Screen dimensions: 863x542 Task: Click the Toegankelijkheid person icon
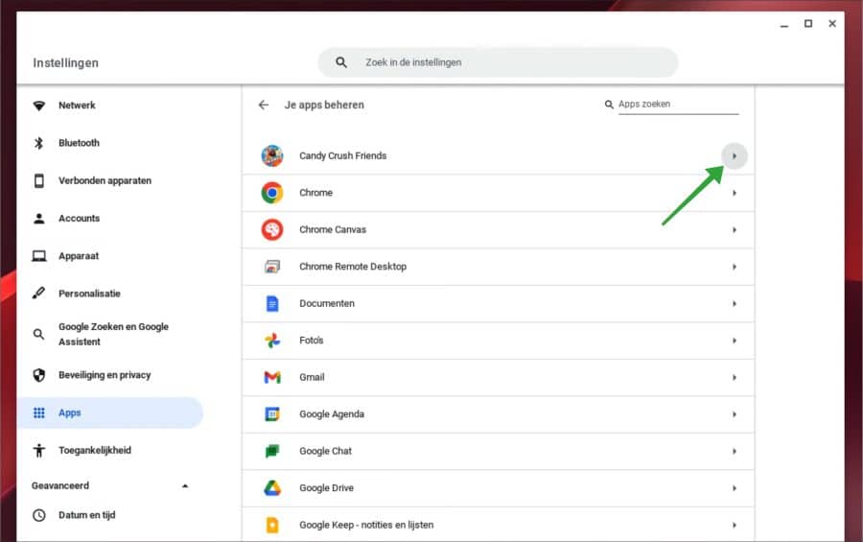(x=39, y=451)
